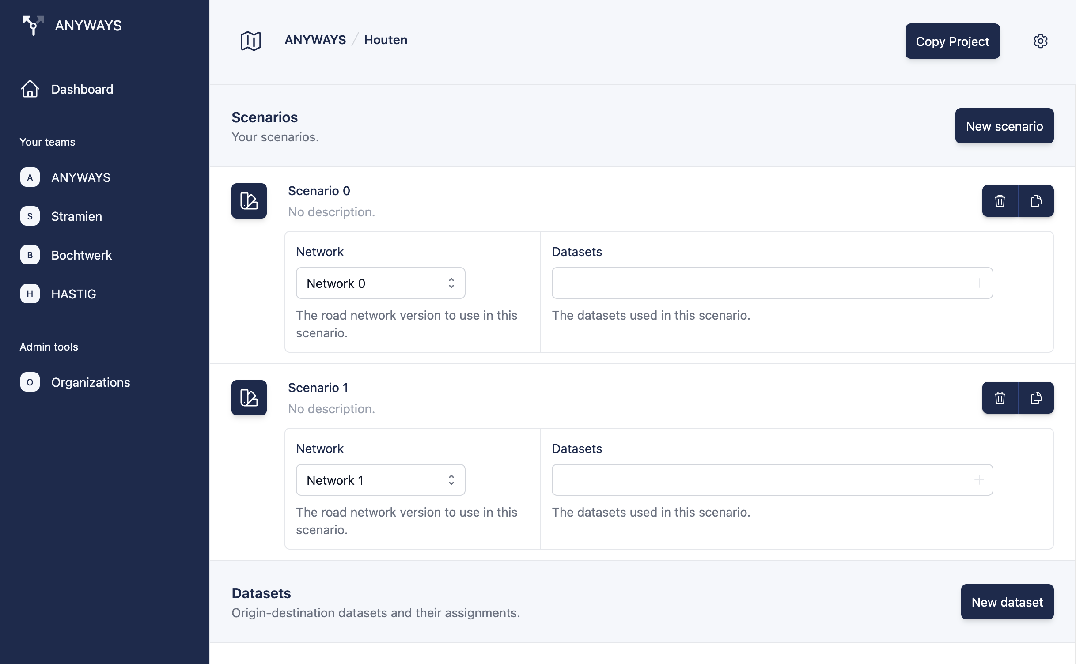Open the Network 0 dropdown

point(380,283)
